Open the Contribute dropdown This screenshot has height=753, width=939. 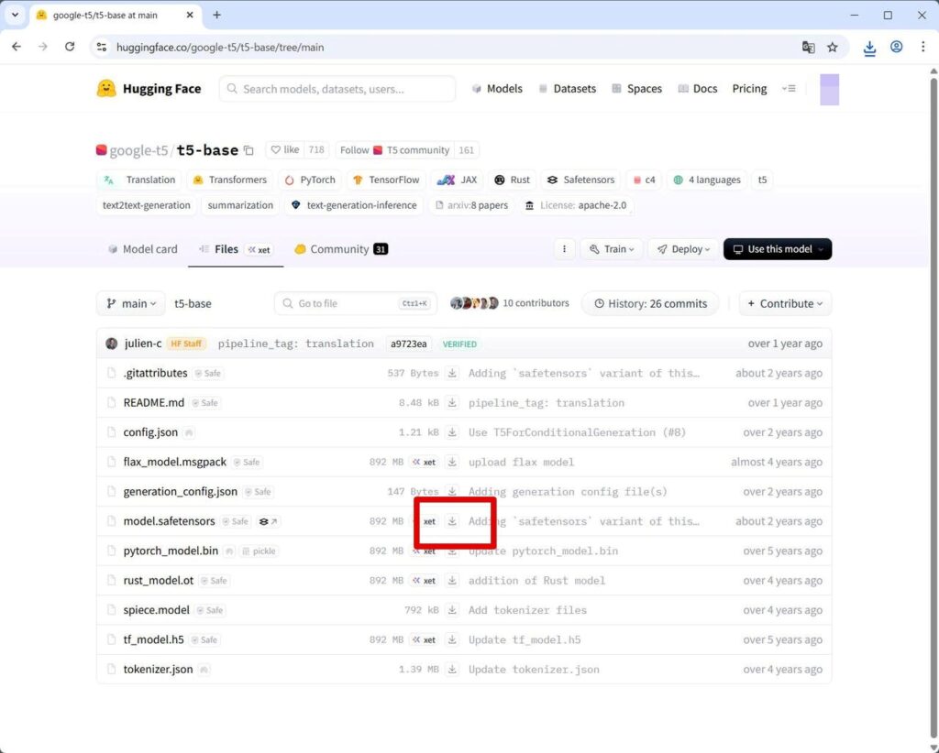pos(785,304)
